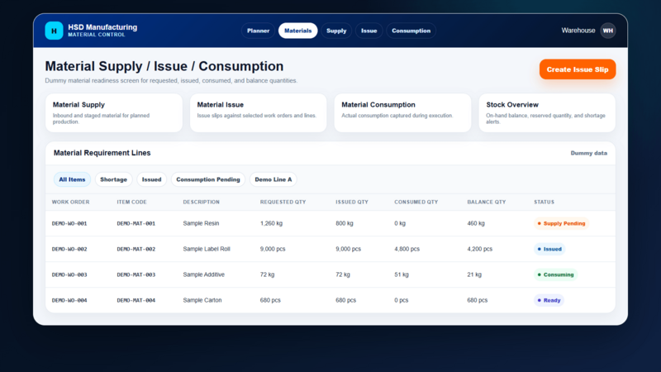Click the 800 kg issued quantity
Viewport: 661px width, 372px height.
tap(345, 223)
